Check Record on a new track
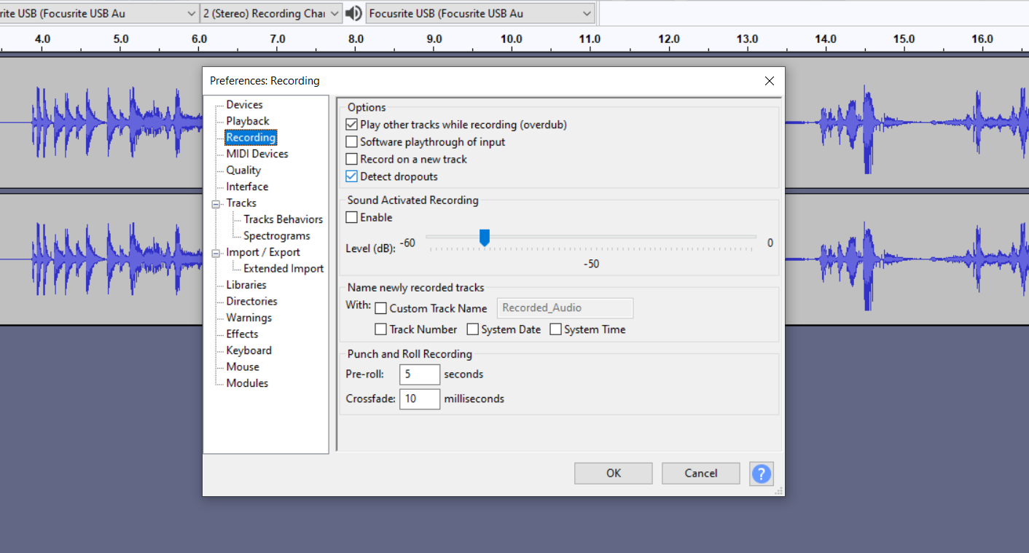Viewport: 1029px width, 553px height. coord(351,159)
